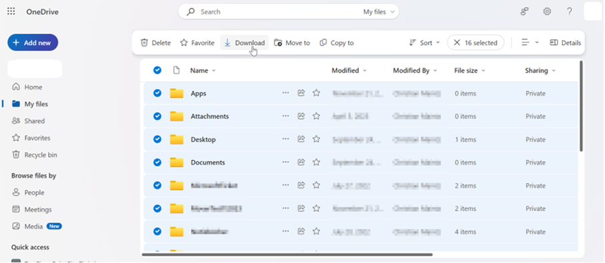Favorite the Documents folder star
This screenshot has width=605, height=263.
click(x=316, y=162)
